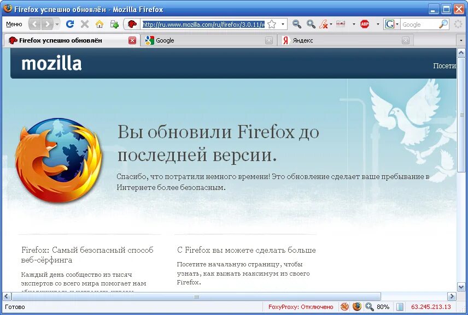Open the dropdown beside the script icon
Image resolution: width=468 pixels, height=315 pixels.
331,25
